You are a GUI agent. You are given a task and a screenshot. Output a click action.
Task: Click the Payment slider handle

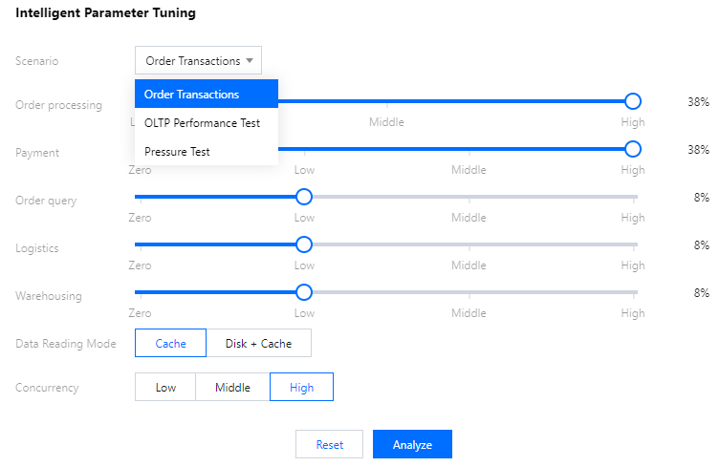632,148
